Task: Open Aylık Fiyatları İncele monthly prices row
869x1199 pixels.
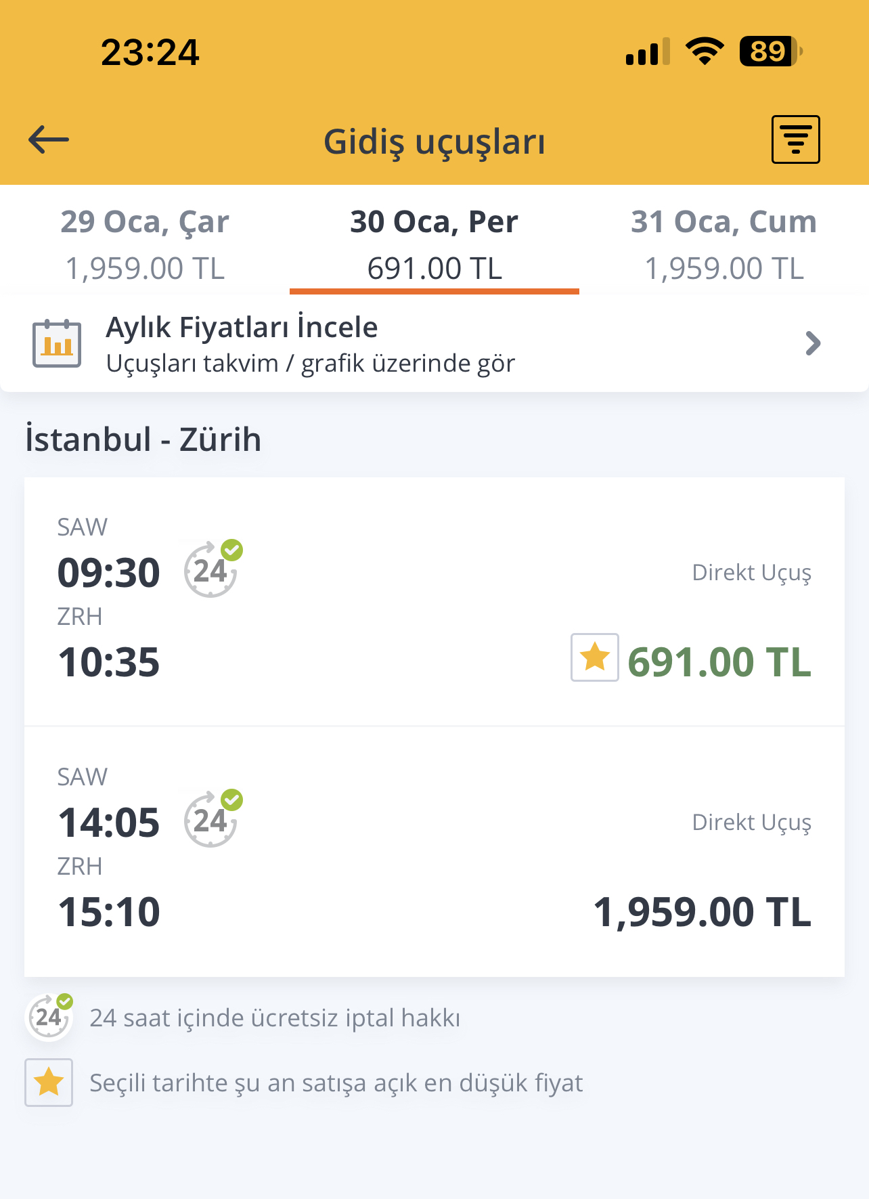Action: [x=435, y=343]
